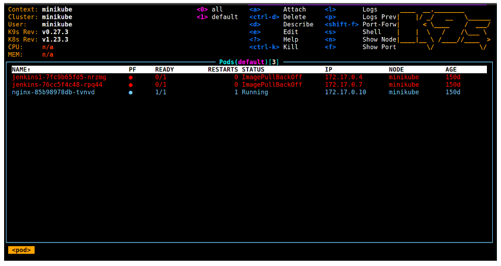Image resolution: width=501 pixels, height=266 pixels.
Task: Click the 150d age in the nginx row
Action: point(453,92)
